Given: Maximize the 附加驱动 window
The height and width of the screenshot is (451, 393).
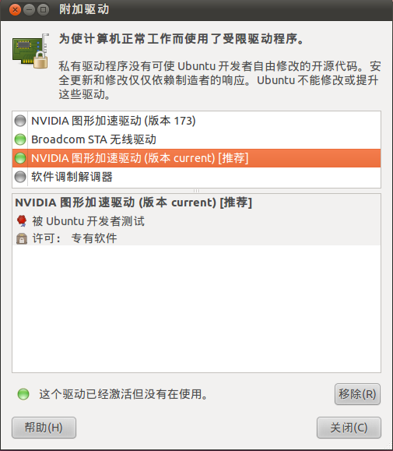Looking at the screenshot, I should click(43, 10).
